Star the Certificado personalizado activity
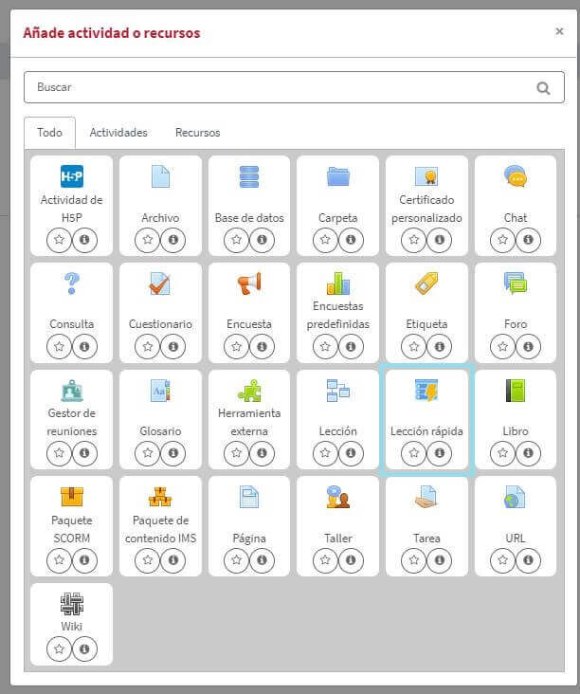Screen dimensions: 580x694 (413, 240)
